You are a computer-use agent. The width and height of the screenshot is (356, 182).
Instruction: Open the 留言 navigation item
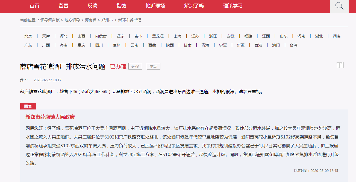(64, 6)
